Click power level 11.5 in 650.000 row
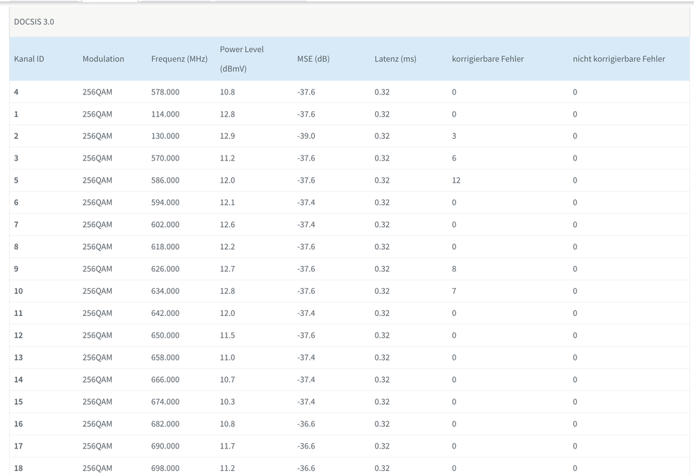 227,335
